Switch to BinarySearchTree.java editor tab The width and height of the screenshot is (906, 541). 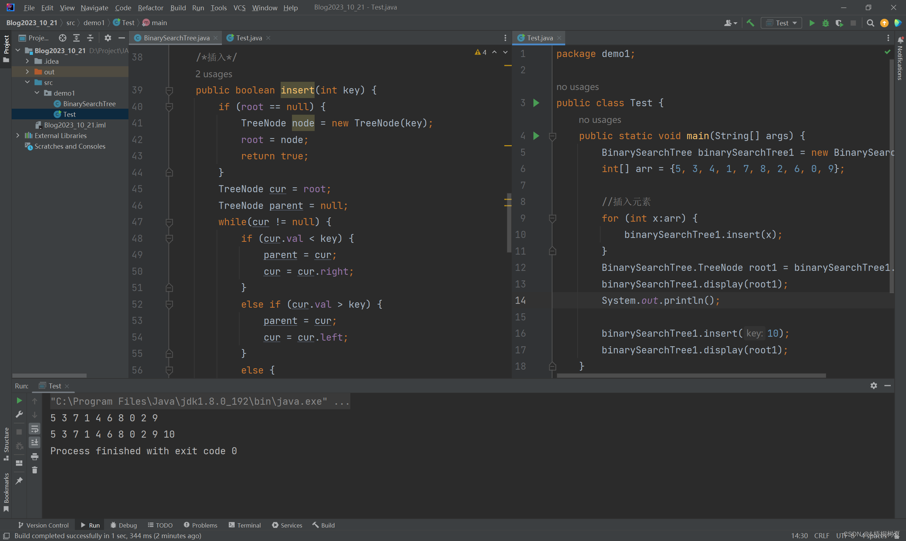point(176,38)
